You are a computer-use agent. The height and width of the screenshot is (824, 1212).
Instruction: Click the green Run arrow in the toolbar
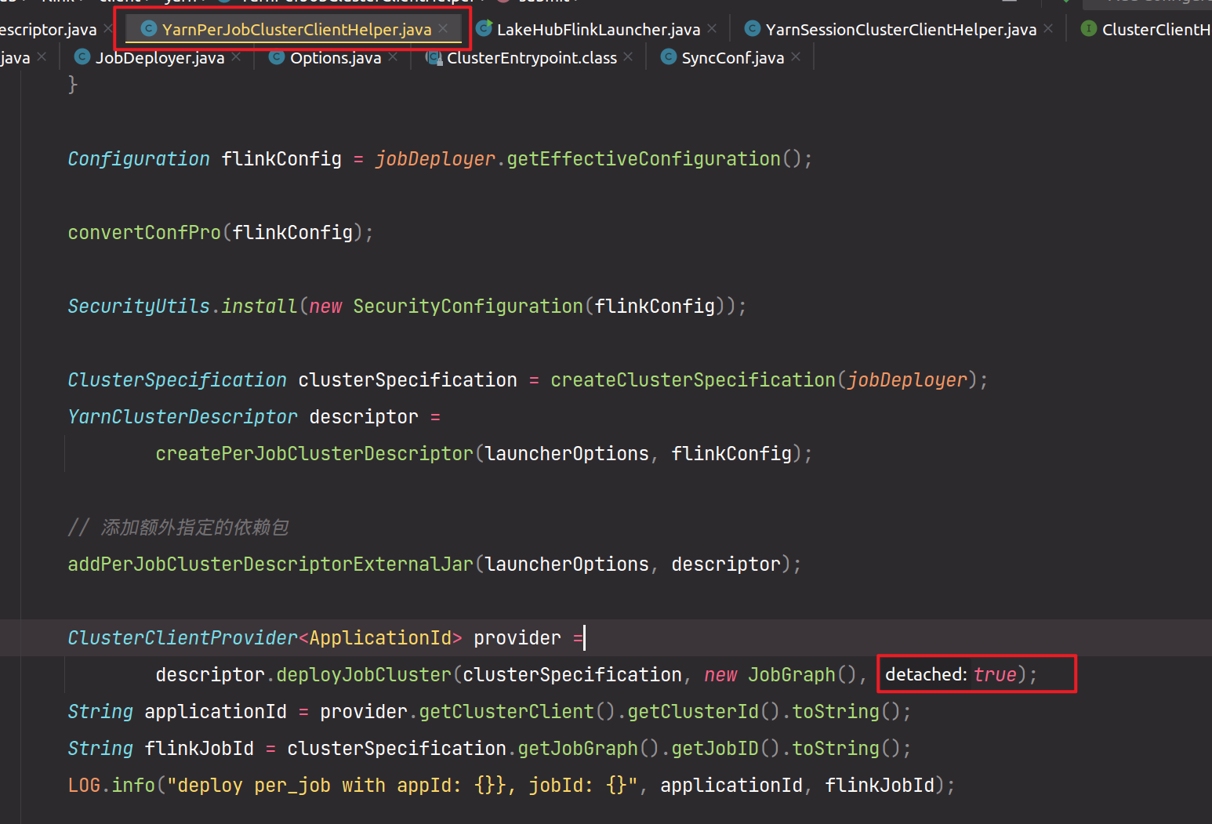(1065, 3)
